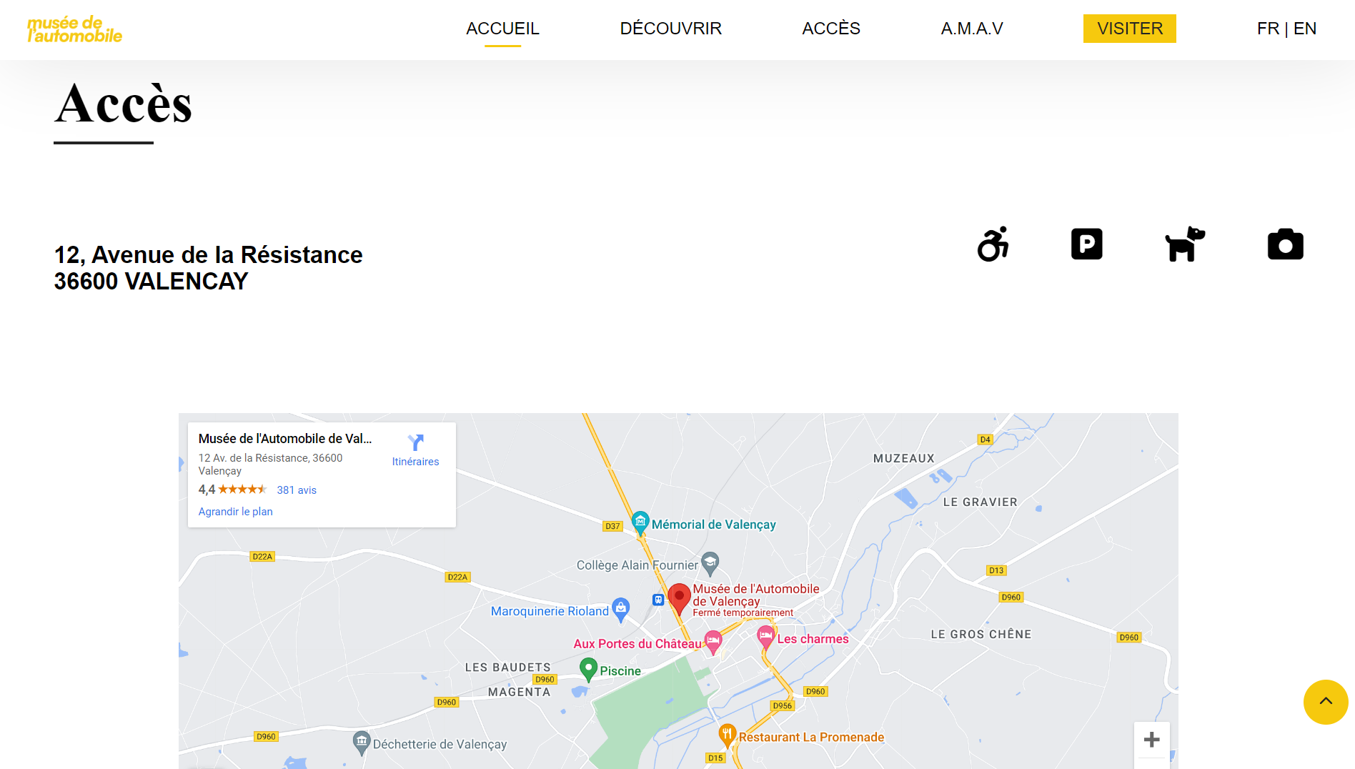Click the D15 road badge
Image resolution: width=1355 pixels, height=769 pixels.
point(715,758)
